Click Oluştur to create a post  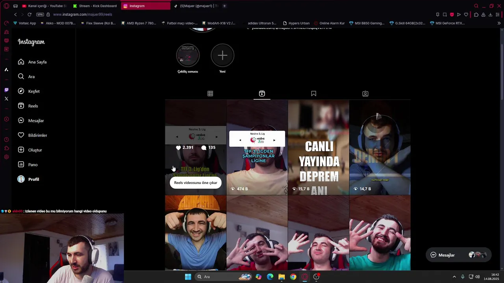tap(30, 150)
